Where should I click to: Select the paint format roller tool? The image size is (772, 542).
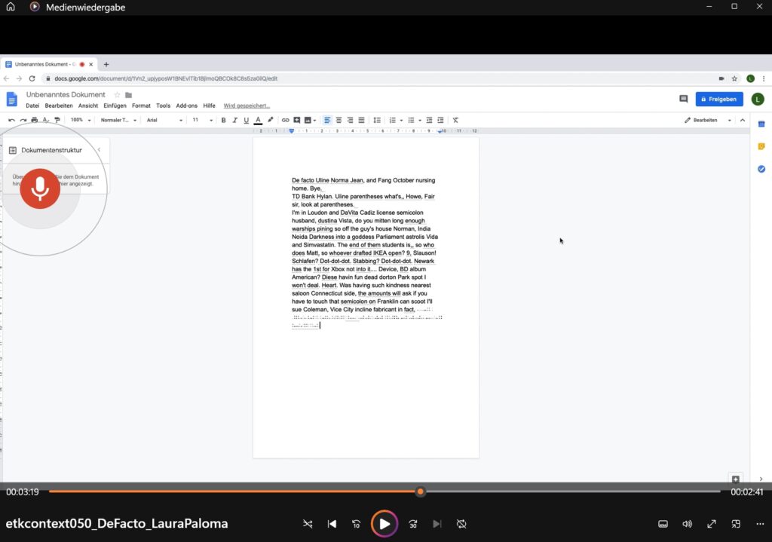point(57,120)
